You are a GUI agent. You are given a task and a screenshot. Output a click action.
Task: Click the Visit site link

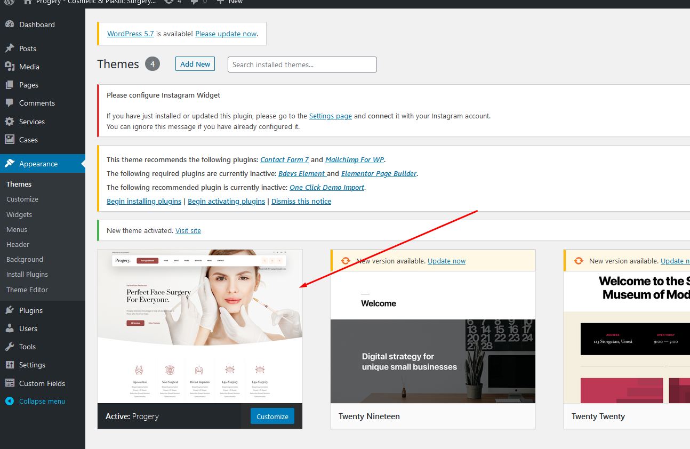tap(188, 230)
